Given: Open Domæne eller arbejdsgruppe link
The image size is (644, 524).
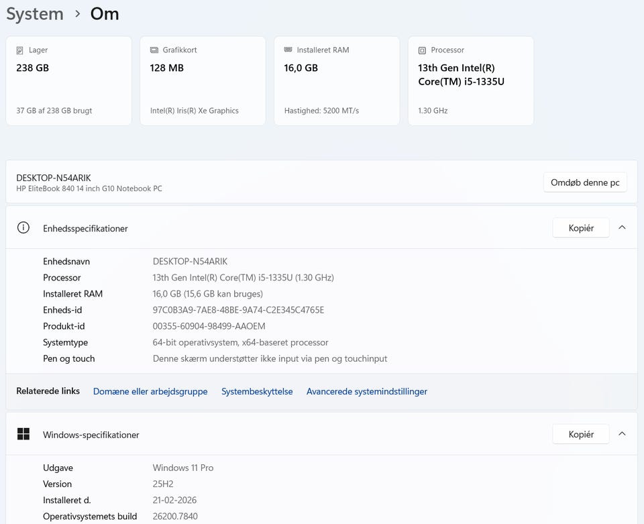Looking at the screenshot, I should coord(150,391).
